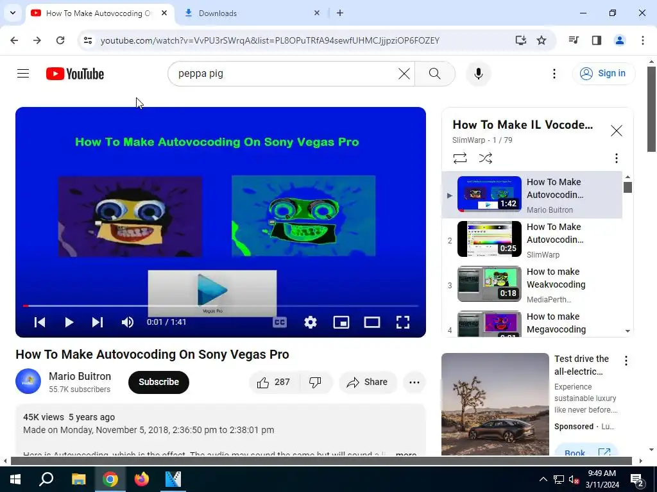Toggle closed captions CC
This screenshot has width=657, height=492.
coord(280,322)
